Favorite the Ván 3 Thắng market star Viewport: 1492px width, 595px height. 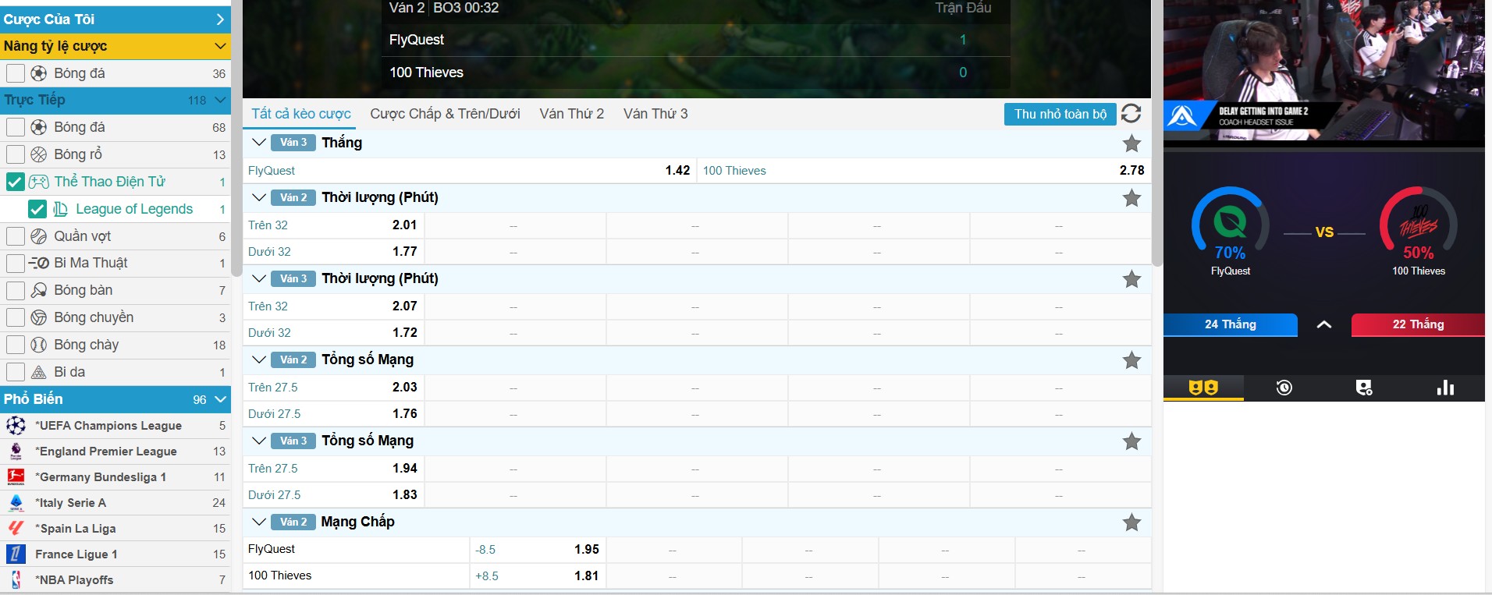click(x=1131, y=143)
